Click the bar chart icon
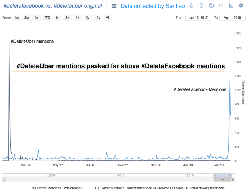This screenshot has height=192, width=247. tap(231, 6)
